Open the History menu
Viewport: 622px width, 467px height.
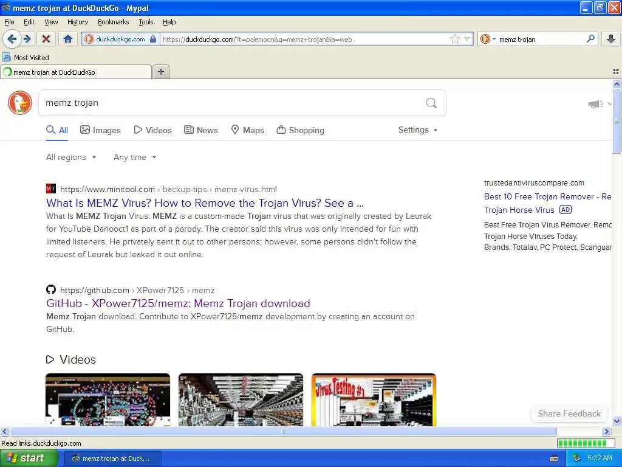click(77, 22)
